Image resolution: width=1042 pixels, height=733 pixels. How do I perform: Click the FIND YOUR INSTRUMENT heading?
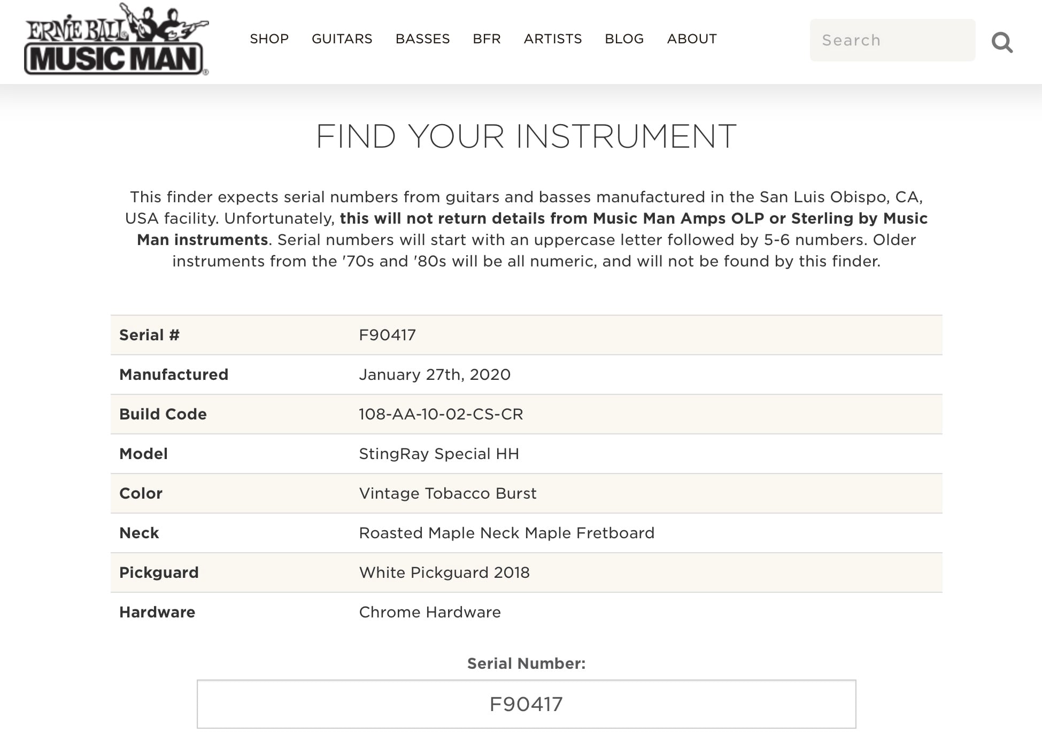[x=526, y=136]
